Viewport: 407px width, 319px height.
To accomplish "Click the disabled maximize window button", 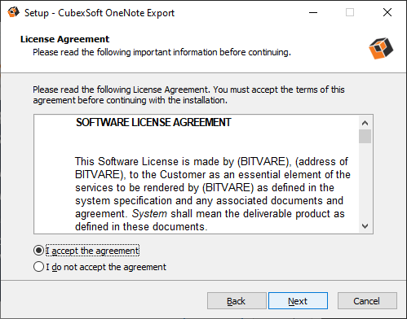I will [350, 12].
